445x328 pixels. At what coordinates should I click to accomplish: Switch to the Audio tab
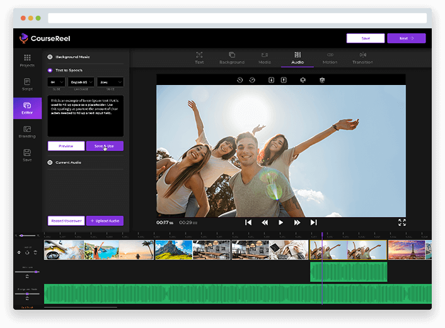coord(298,58)
